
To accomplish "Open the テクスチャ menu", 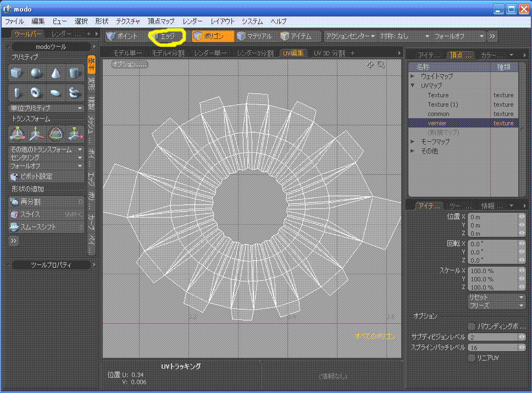I will click(128, 21).
